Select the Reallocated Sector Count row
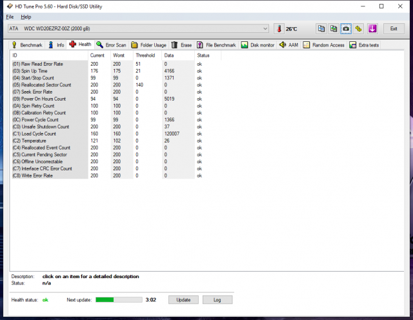Screen dimensions: 413x320 (44, 85)
